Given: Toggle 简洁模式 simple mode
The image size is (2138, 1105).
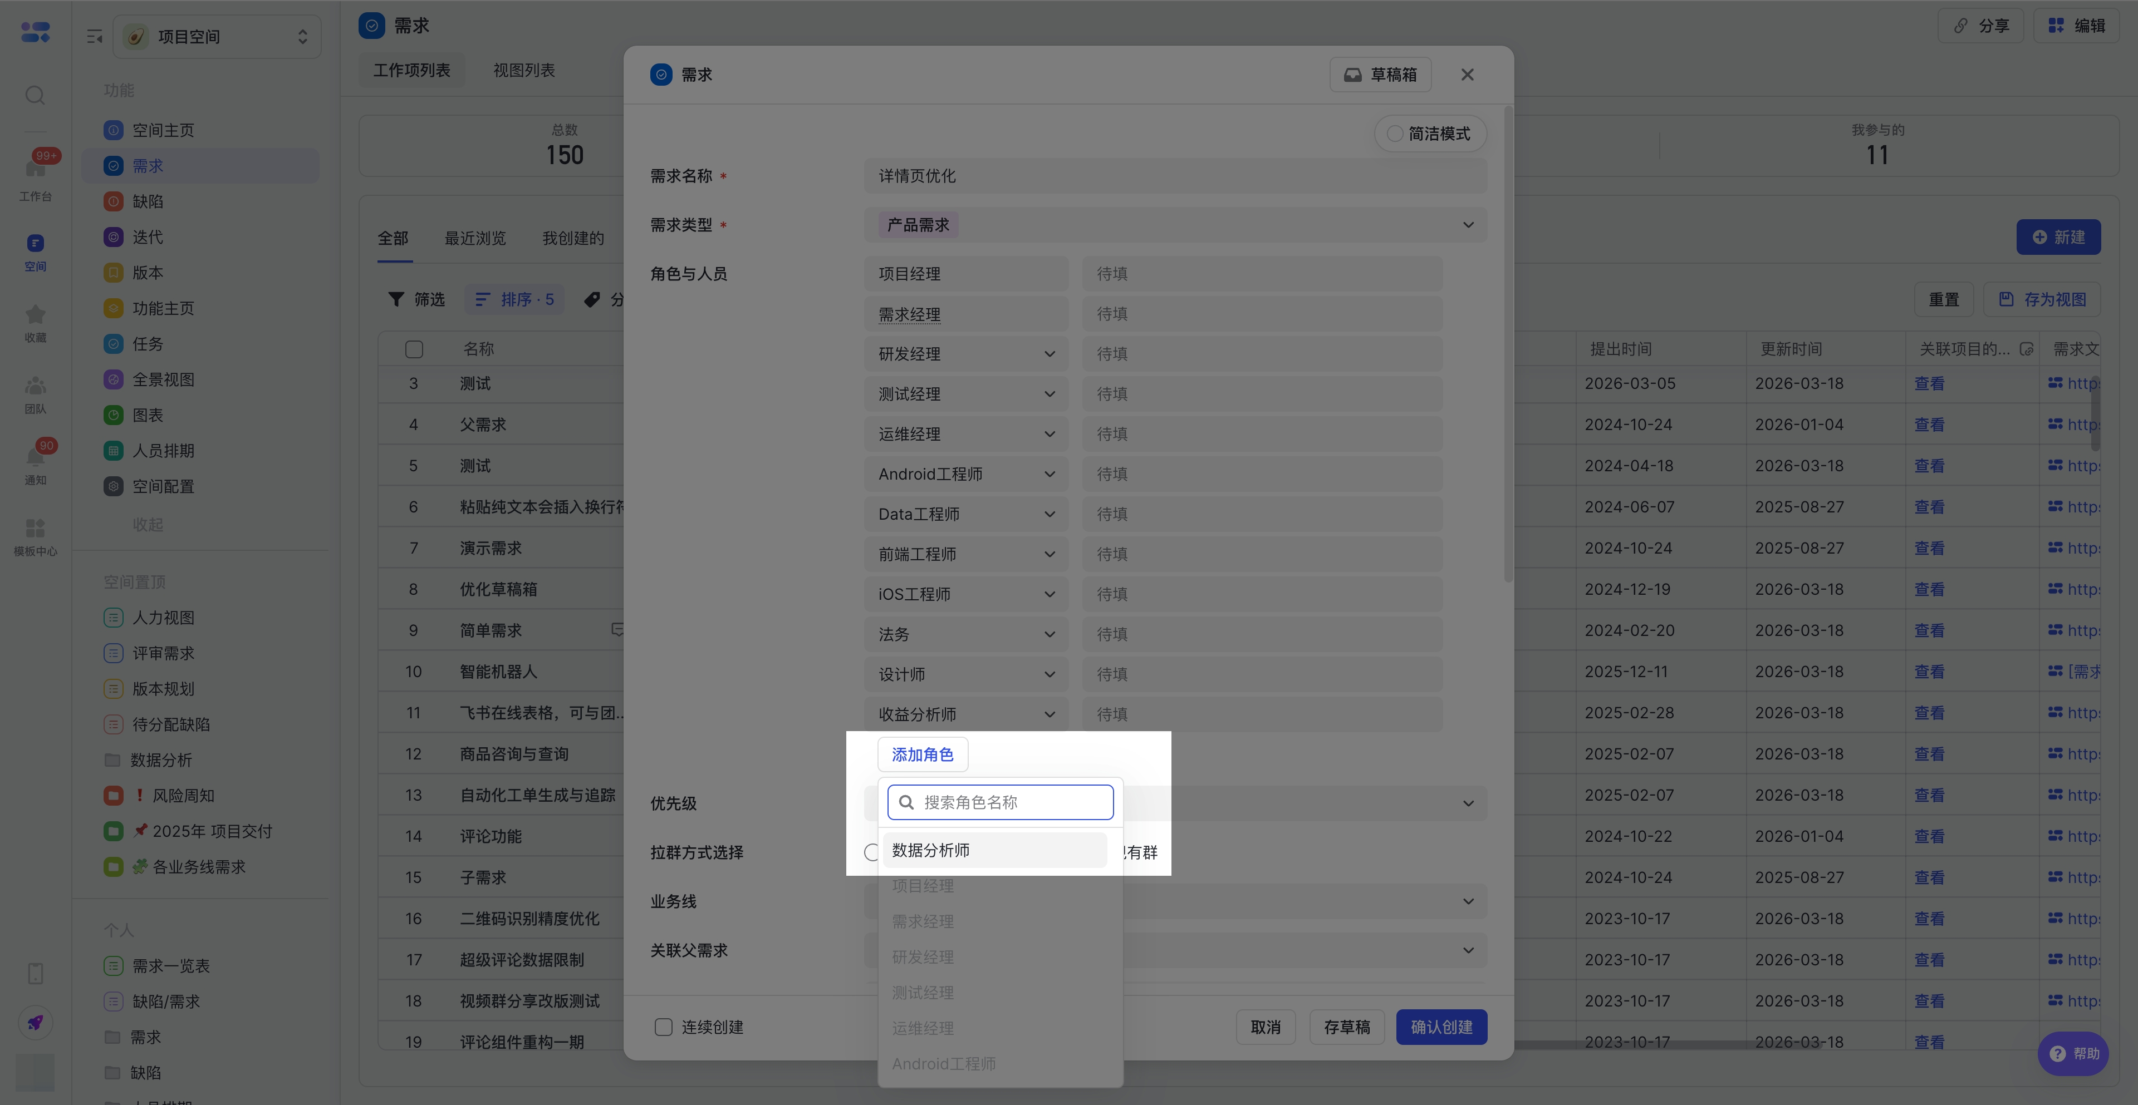Looking at the screenshot, I should (1429, 134).
